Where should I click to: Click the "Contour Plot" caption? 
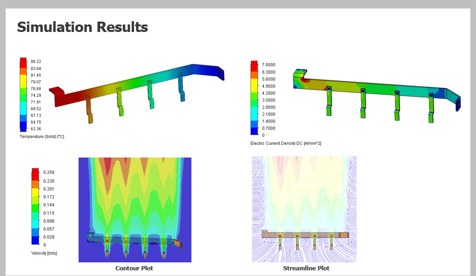coord(134,268)
